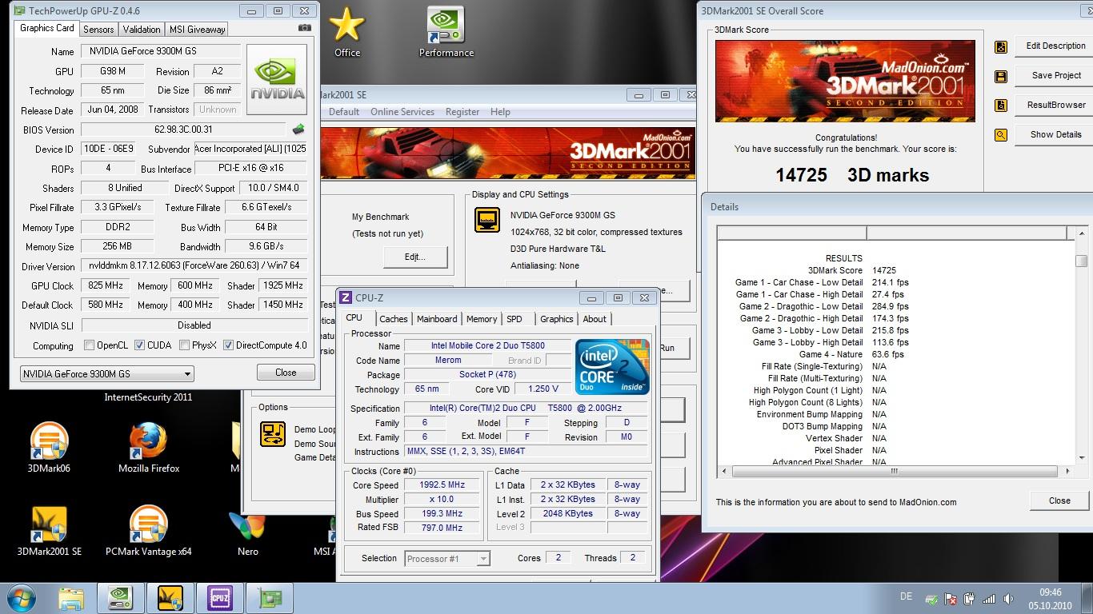Open the Online Services menu in 3DMark2001
Image resolution: width=1093 pixels, height=614 pixels.
click(402, 112)
